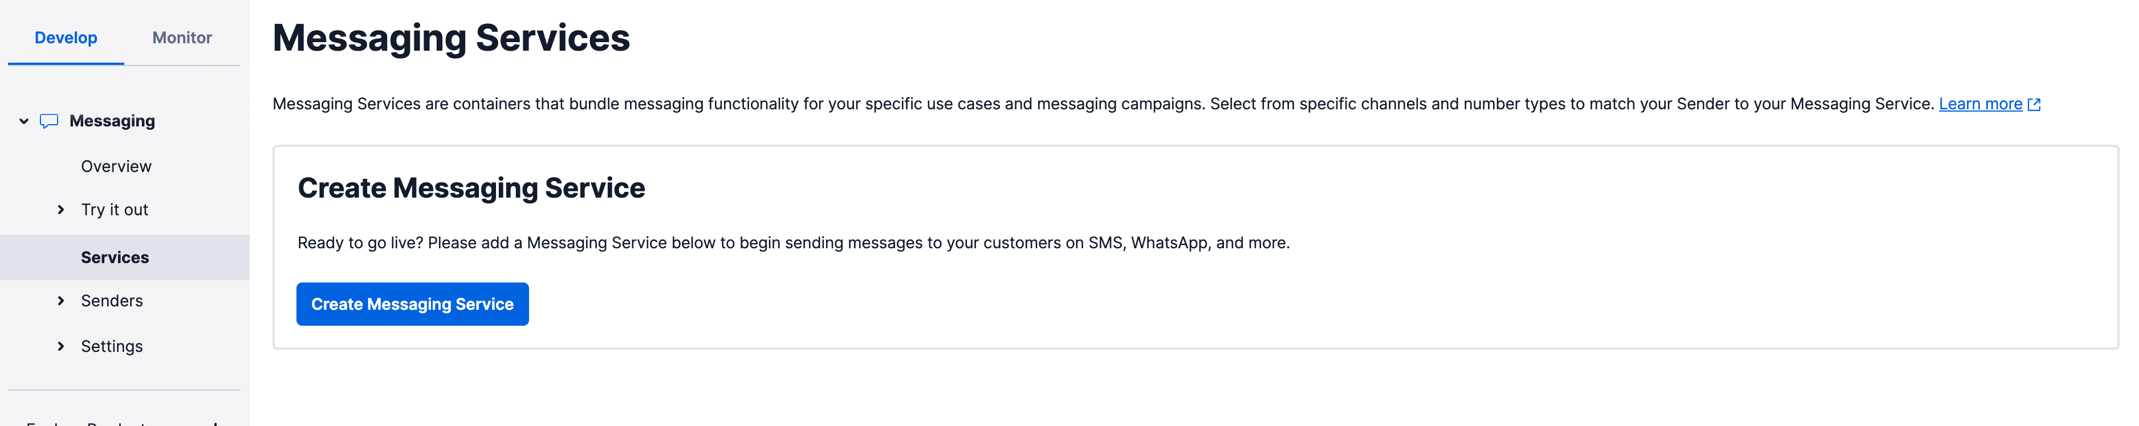The height and width of the screenshot is (426, 2139).
Task: Expand the Settings submenu arrow
Action: coord(60,346)
